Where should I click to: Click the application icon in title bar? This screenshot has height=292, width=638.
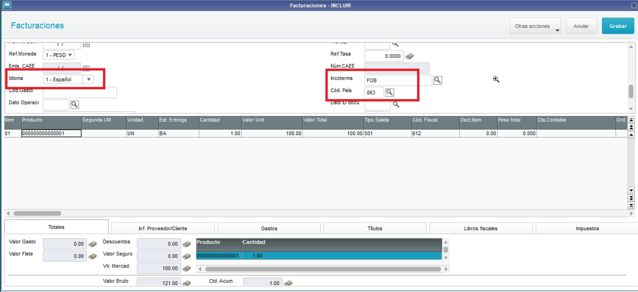[x=7, y=6]
